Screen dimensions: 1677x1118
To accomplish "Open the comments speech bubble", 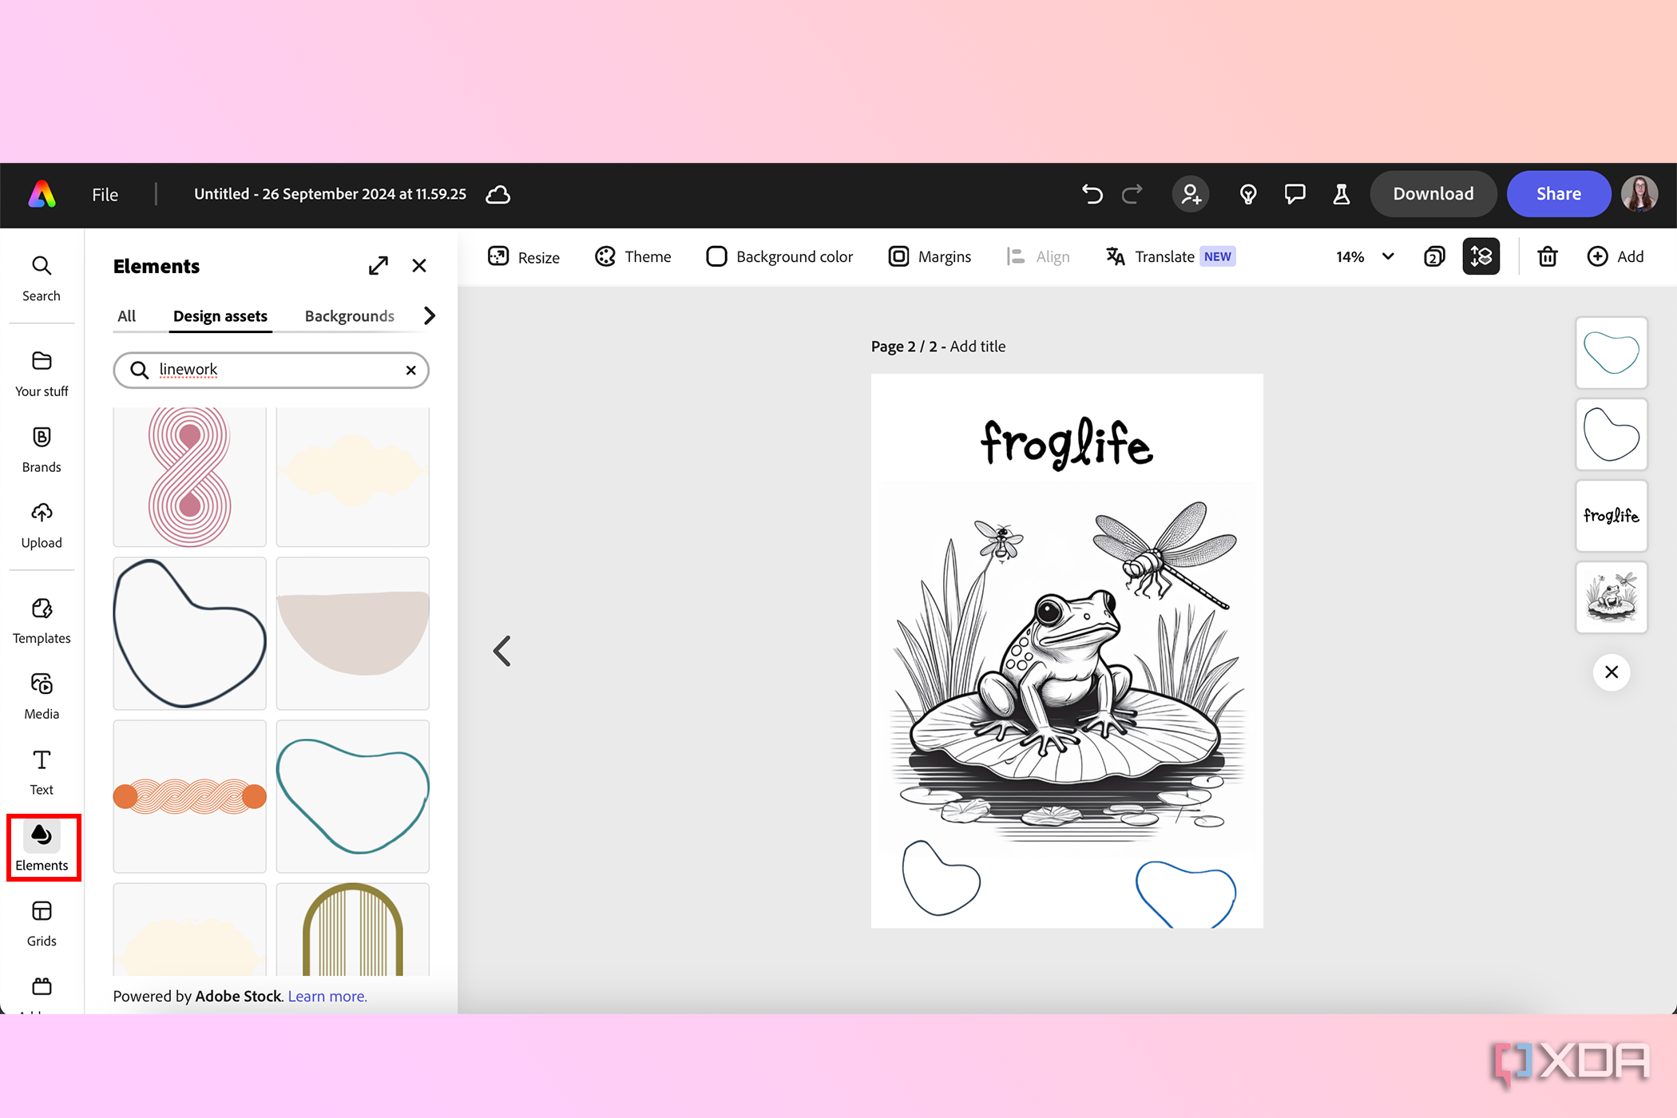I will pyautogui.click(x=1294, y=194).
